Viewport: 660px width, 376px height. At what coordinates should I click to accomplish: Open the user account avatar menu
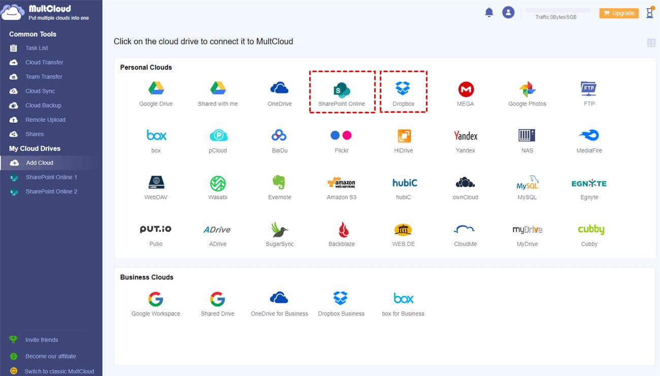pyautogui.click(x=508, y=12)
